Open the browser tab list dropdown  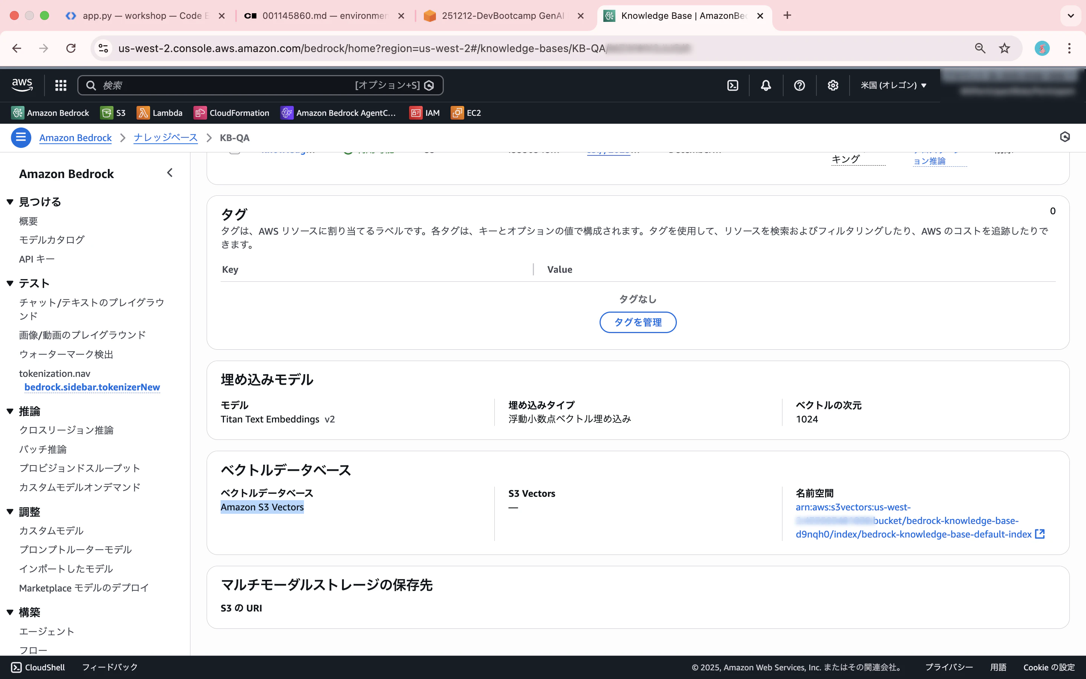1071,16
